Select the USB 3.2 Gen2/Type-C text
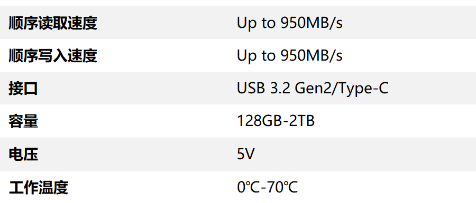This screenshot has height=203, width=476. pos(313,89)
